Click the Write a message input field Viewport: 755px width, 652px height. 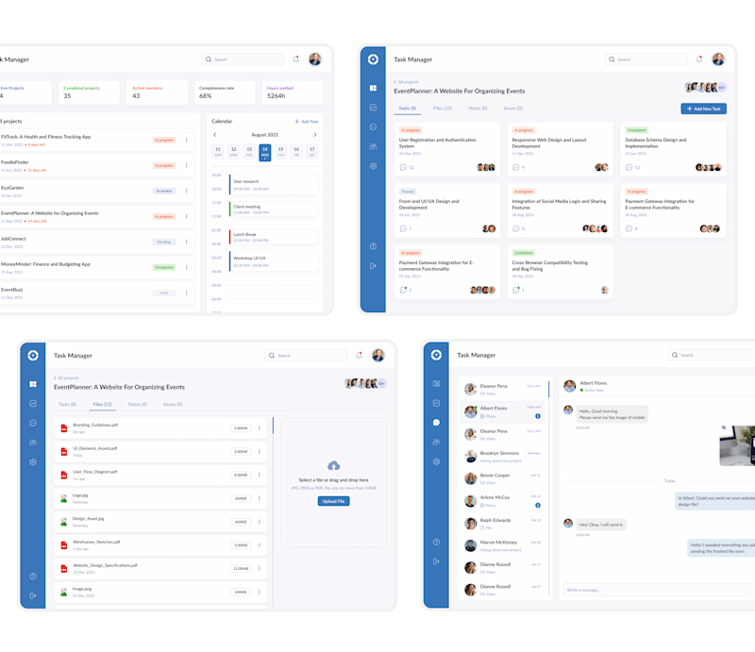coord(659,590)
